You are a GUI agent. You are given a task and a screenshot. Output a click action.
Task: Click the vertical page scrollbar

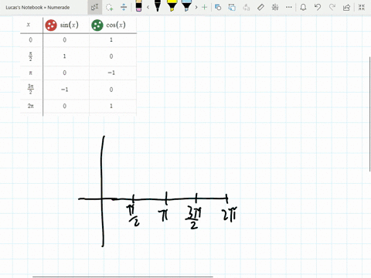(x=370, y=114)
